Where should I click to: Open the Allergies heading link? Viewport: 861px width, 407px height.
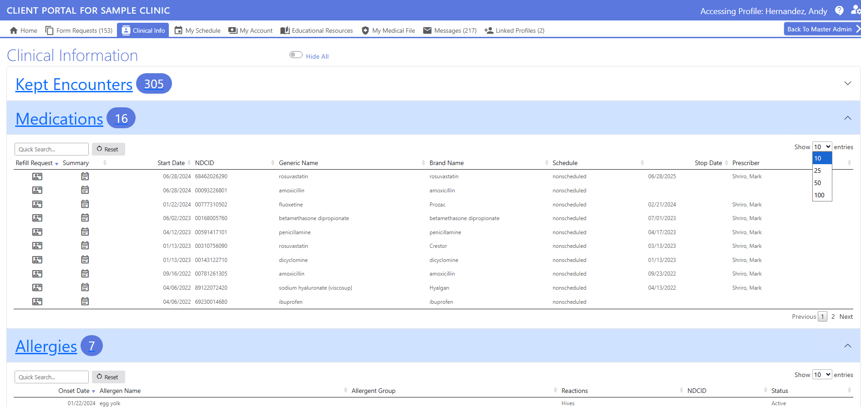46,347
